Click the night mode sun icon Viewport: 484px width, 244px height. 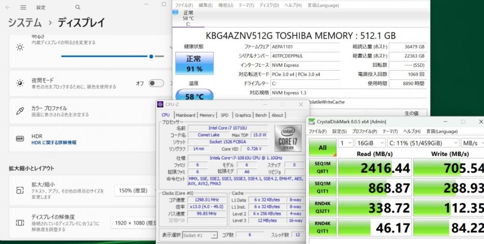tap(20, 83)
